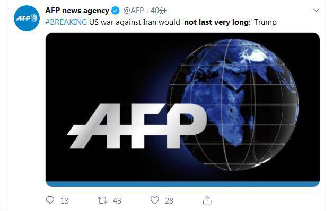The image size is (333, 211).
Task: Click the tweet text about Iran war
Action: click(161, 22)
